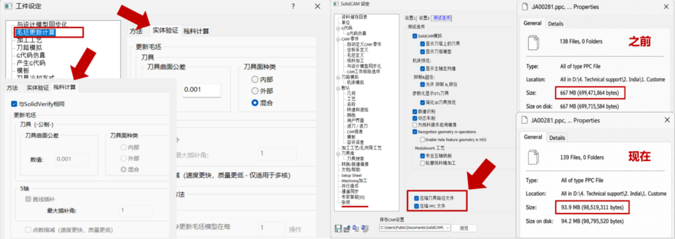Toggle 显示主轴定向值 checkbox
675x239 pixels.
[x=422, y=68]
